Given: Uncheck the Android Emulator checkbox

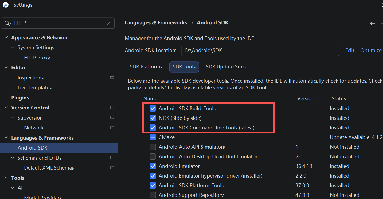Looking at the screenshot, I should (153, 166).
